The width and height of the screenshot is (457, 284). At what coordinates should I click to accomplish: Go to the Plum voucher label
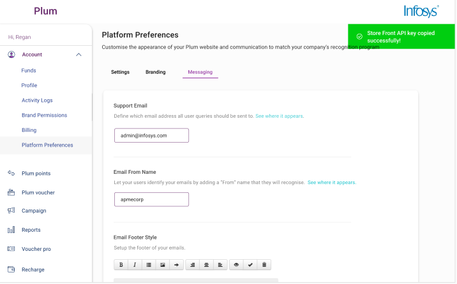pyautogui.click(x=38, y=193)
